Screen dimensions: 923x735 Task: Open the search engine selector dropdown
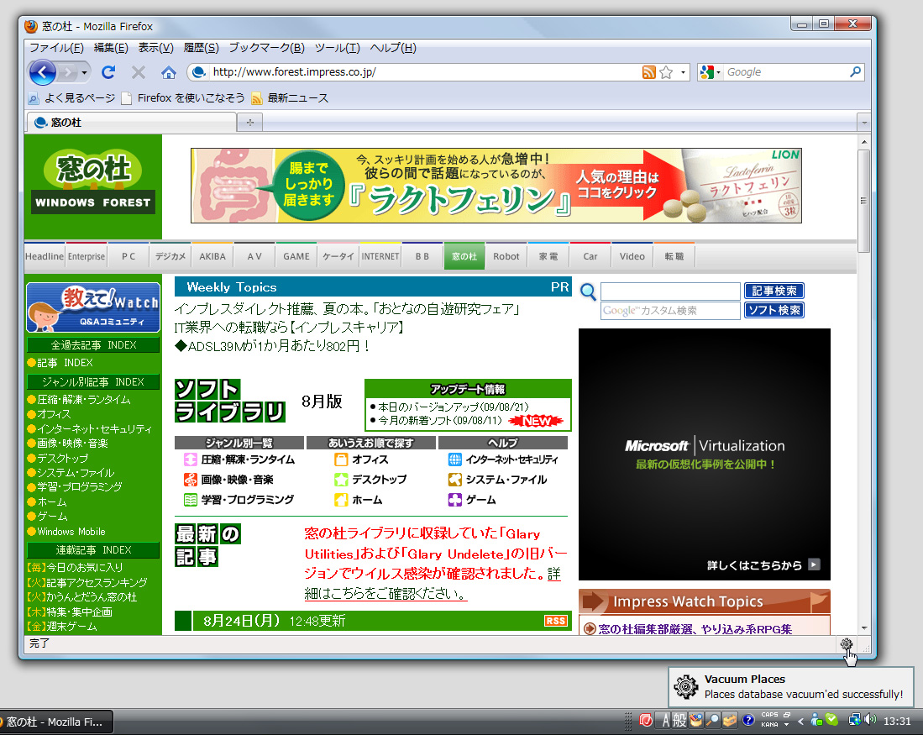(710, 72)
